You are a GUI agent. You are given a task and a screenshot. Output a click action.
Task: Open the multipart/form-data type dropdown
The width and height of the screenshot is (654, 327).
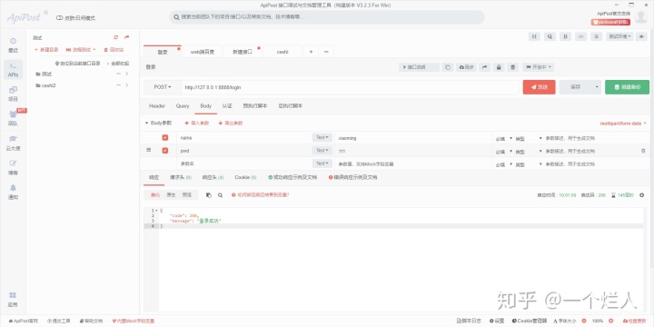tap(623, 124)
